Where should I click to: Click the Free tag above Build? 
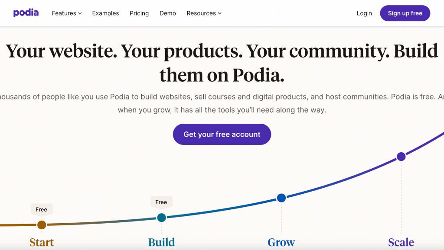click(x=161, y=202)
